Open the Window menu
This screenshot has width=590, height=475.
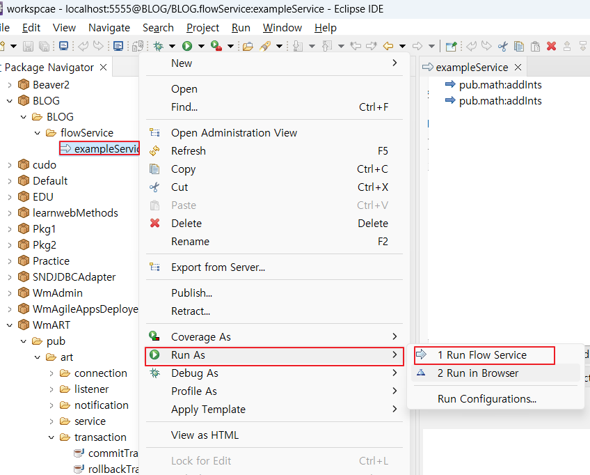pyautogui.click(x=282, y=28)
